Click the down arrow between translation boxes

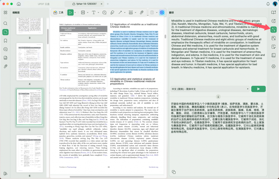coord(218,97)
